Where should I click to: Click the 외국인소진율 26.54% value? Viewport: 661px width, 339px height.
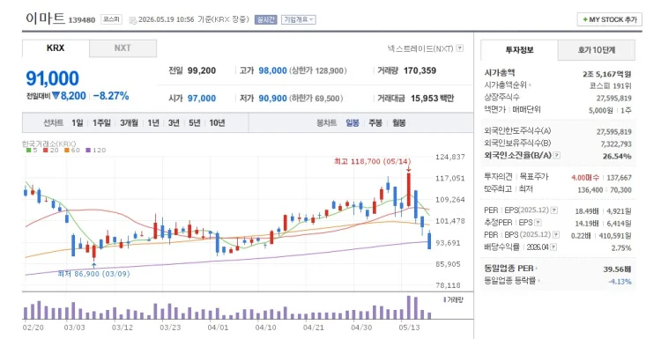point(617,156)
